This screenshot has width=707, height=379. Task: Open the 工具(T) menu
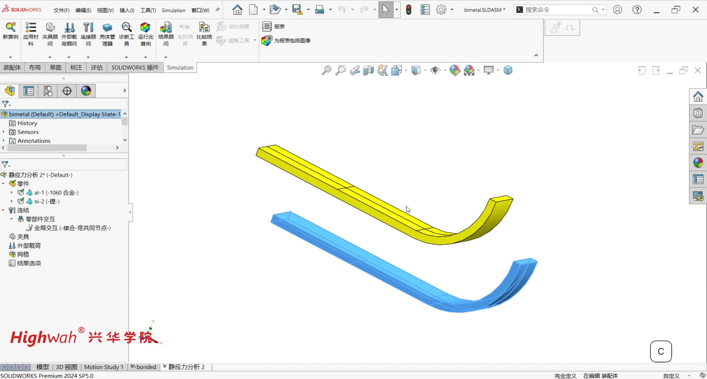tap(148, 10)
